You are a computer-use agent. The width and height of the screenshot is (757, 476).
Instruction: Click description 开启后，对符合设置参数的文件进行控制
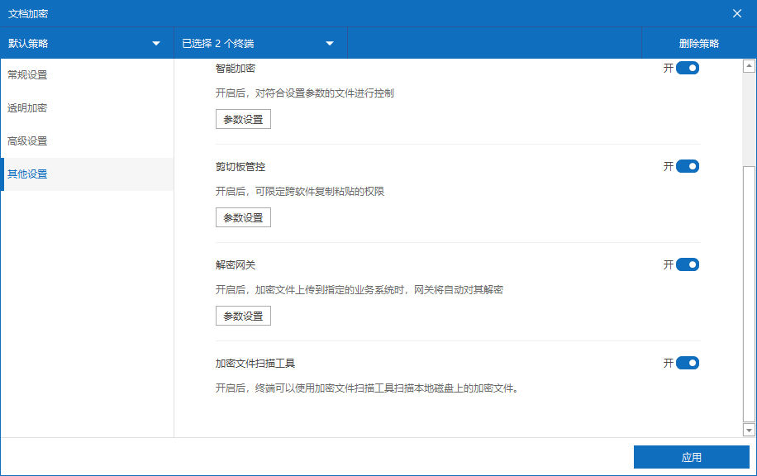tap(305, 93)
